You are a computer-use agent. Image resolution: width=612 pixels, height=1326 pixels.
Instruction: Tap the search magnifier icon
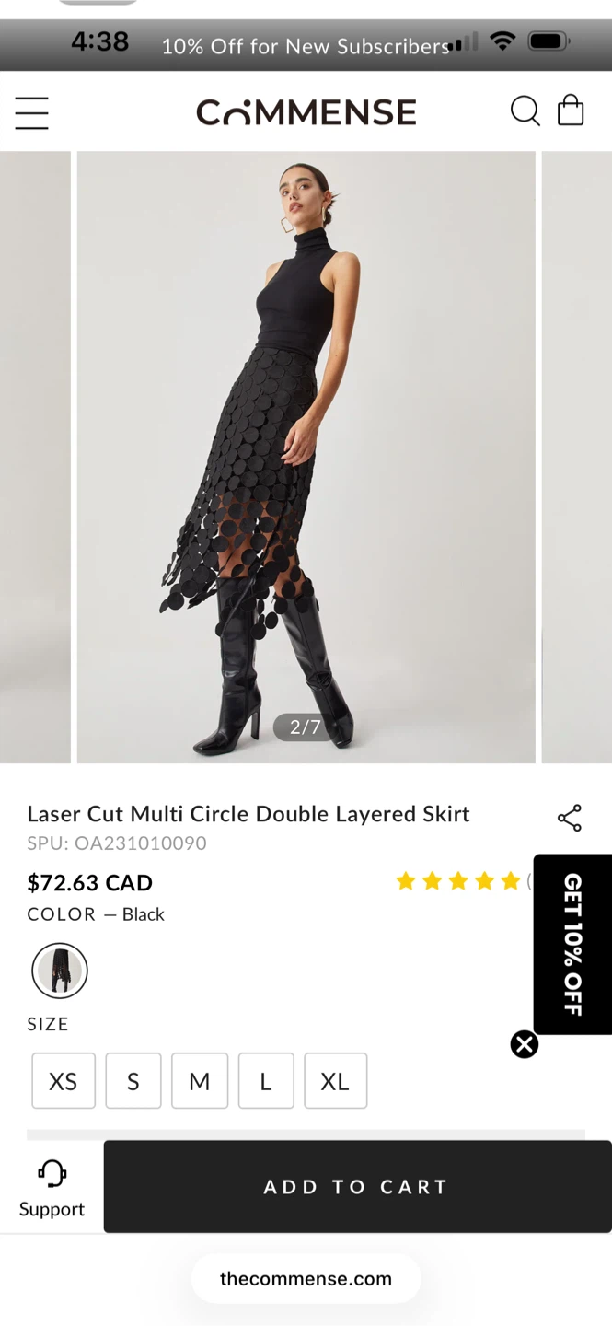(x=525, y=111)
